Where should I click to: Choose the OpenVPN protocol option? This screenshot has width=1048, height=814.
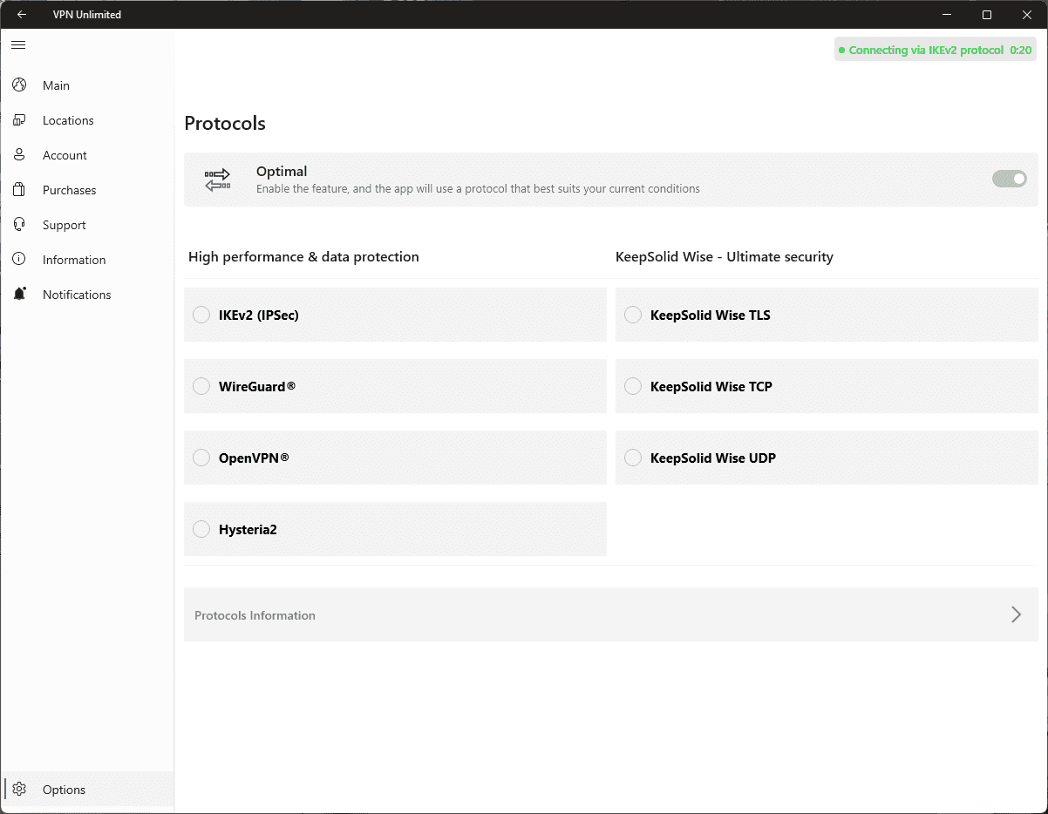click(201, 458)
